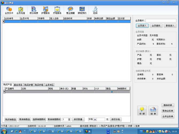Click the 销售顾问 column header

[124, 89]
